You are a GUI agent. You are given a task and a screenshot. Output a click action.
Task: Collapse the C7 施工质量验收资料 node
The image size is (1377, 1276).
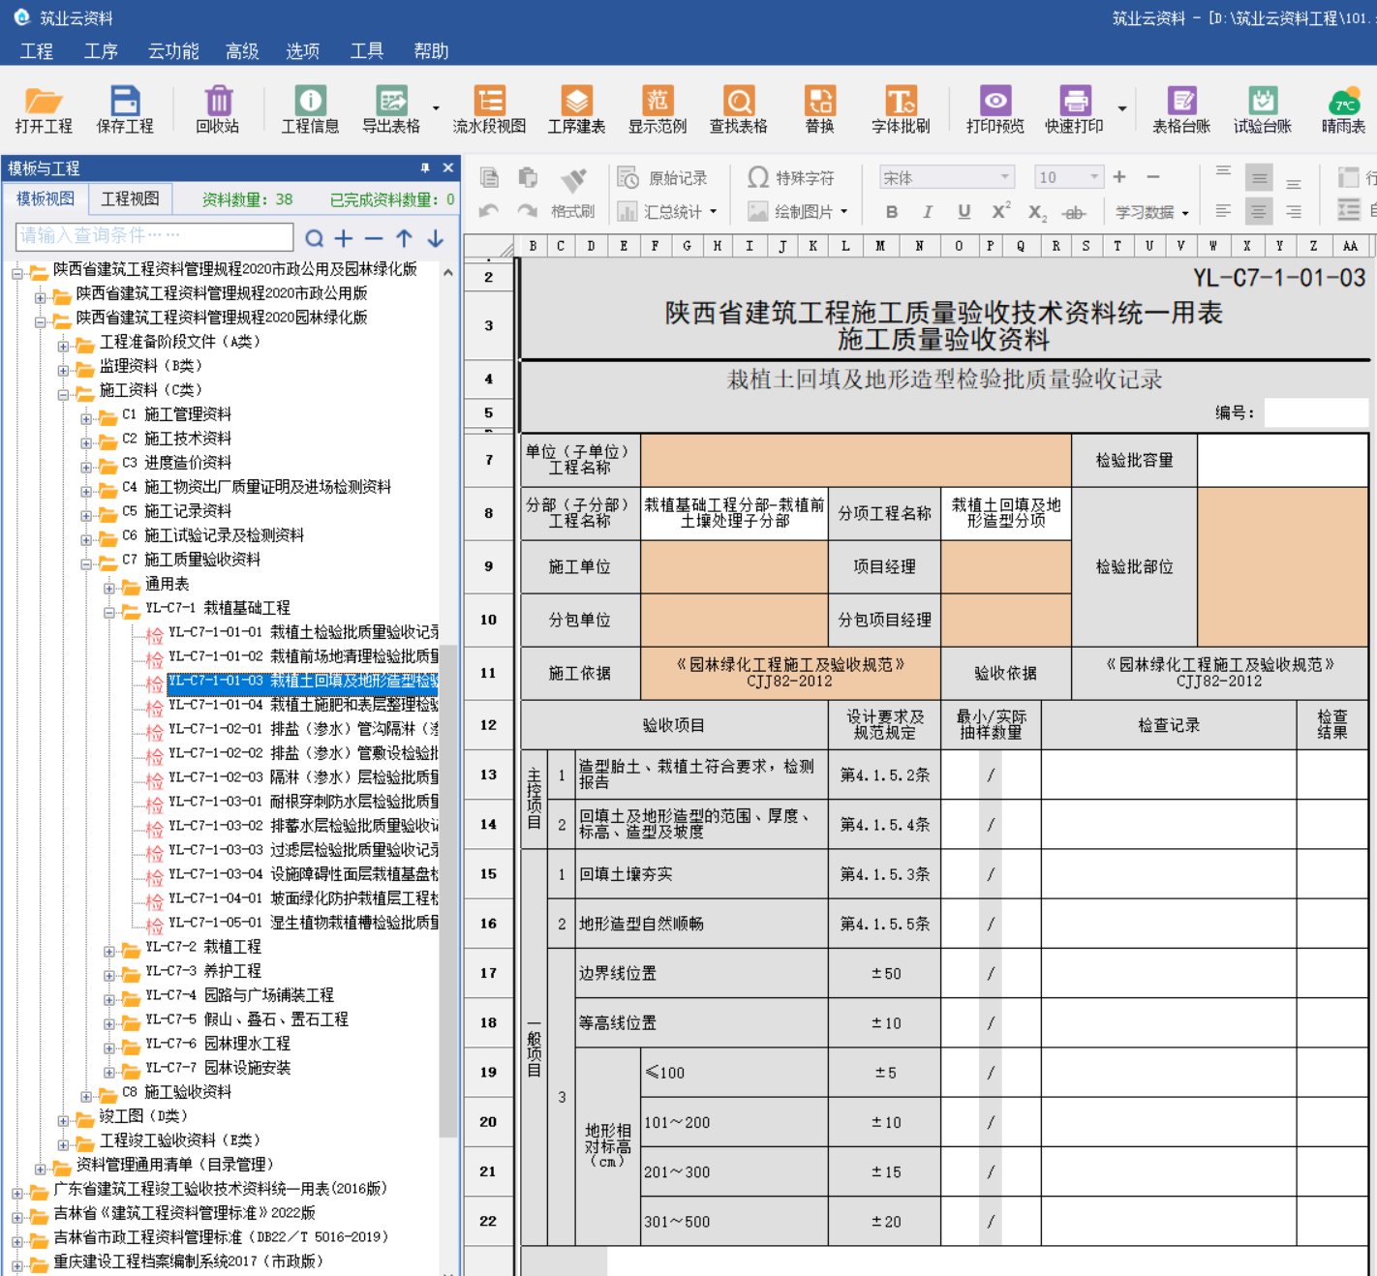tap(85, 563)
